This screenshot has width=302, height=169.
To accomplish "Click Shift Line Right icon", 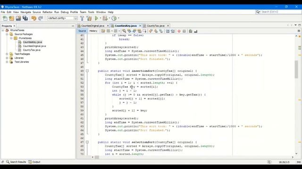I will (x=173, y=31).
